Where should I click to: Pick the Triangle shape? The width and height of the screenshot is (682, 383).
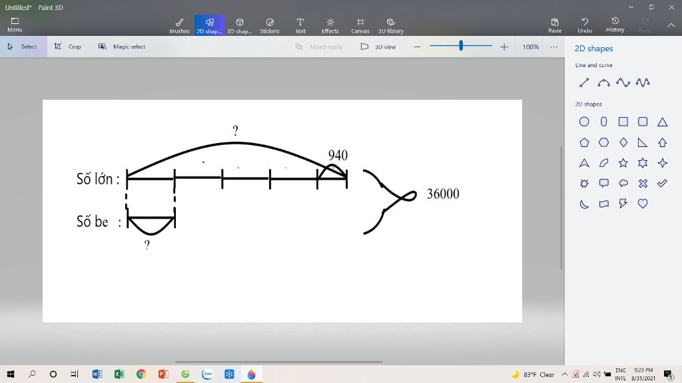coord(663,122)
